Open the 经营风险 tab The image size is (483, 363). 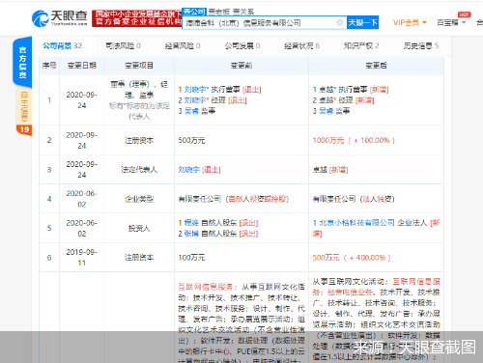(183, 45)
